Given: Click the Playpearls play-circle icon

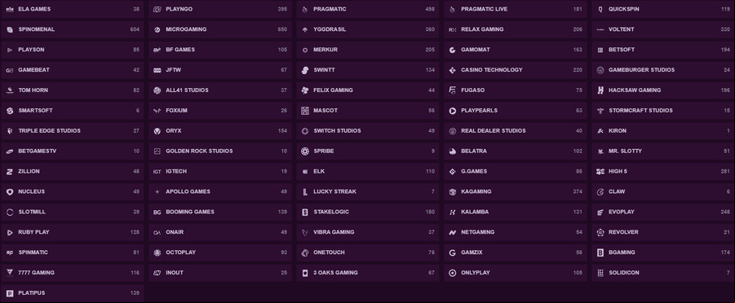Looking at the screenshot, I should pyautogui.click(x=453, y=111).
